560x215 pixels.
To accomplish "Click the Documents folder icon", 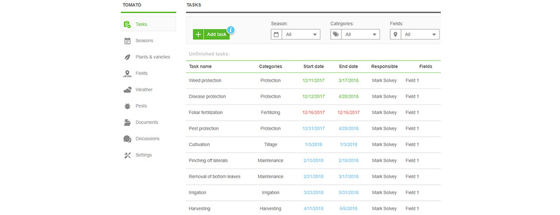I will pyautogui.click(x=127, y=122).
